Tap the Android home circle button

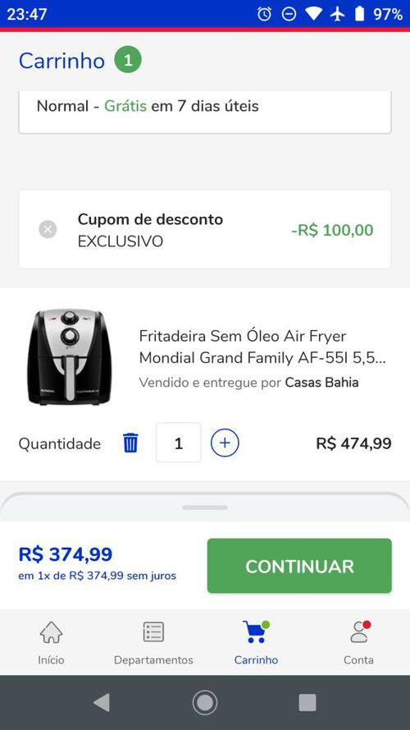pyautogui.click(x=204, y=702)
